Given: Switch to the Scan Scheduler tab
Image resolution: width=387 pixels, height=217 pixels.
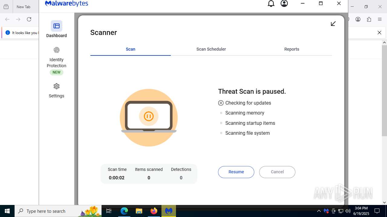Looking at the screenshot, I should (211, 49).
